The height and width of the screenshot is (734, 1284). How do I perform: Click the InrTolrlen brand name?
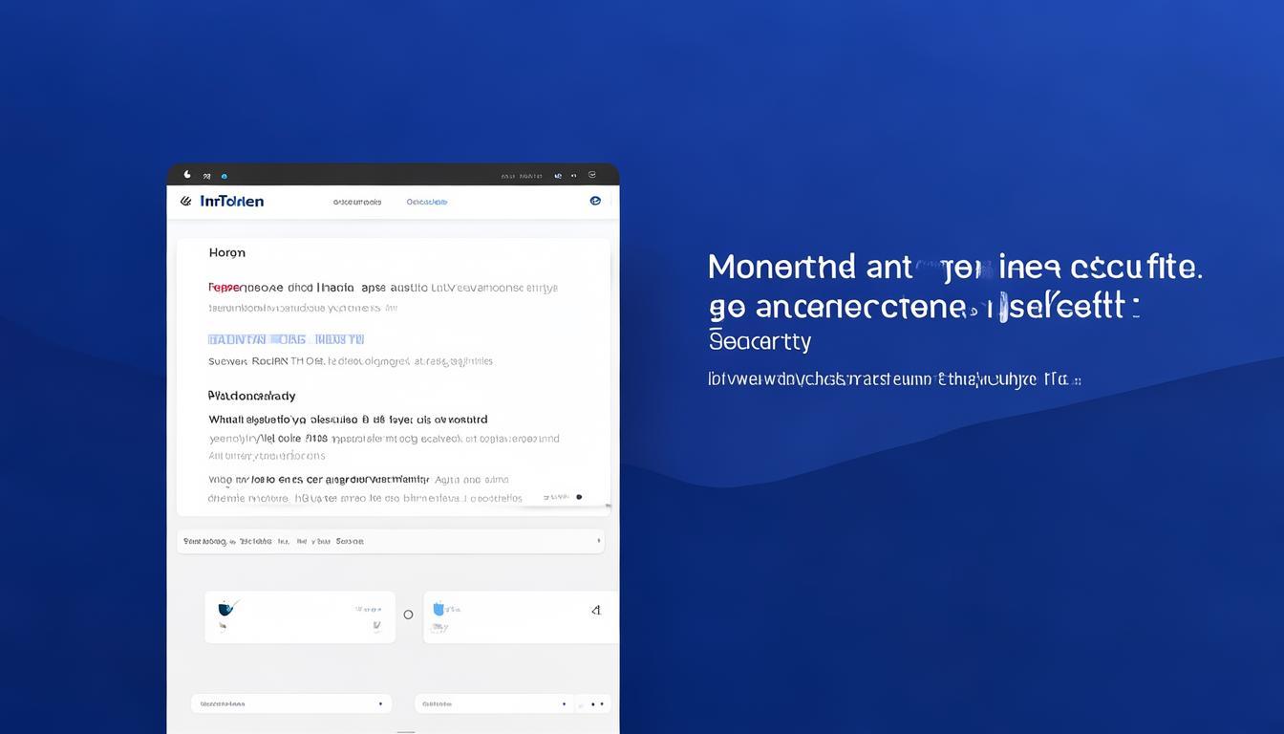(232, 201)
